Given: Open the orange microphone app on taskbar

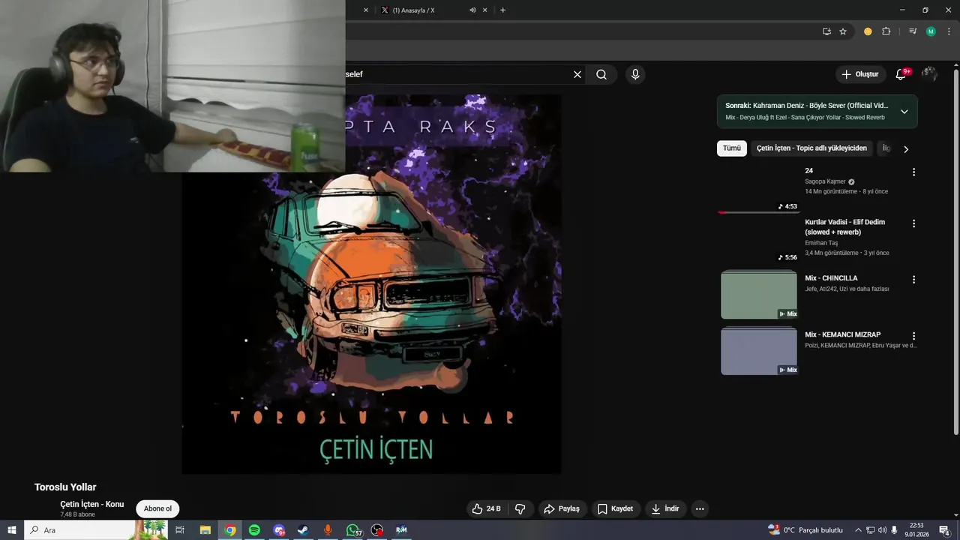Looking at the screenshot, I should click(328, 530).
